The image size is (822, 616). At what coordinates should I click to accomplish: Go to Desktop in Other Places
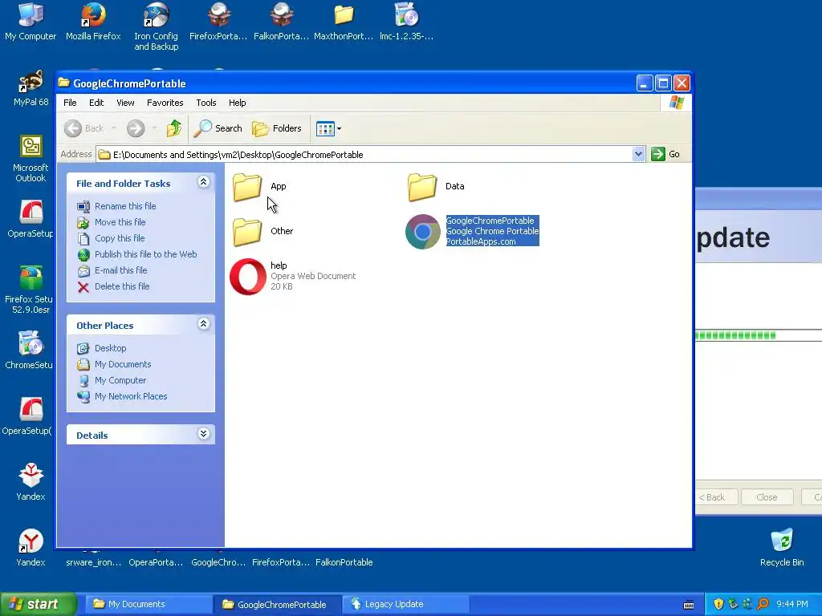click(110, 348)
